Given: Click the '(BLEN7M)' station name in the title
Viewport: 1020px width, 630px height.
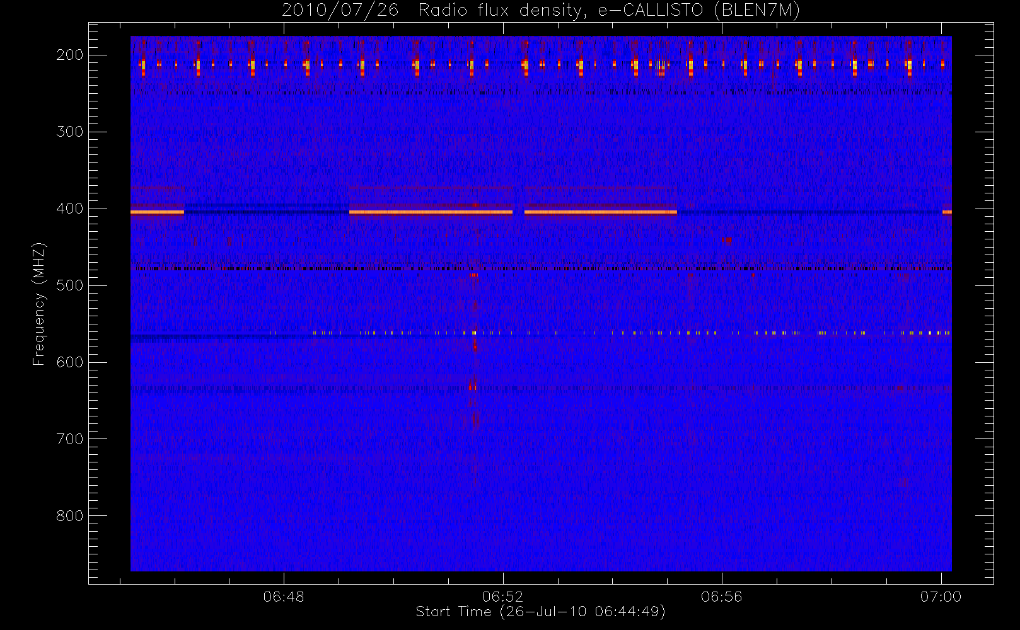Looking at the screenshot, I should tap(757, 11).
